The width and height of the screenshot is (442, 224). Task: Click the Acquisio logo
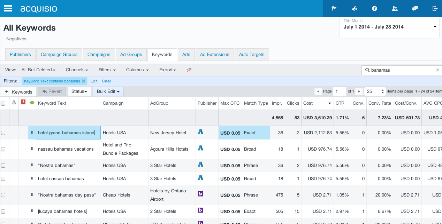[x=39, y=8]
